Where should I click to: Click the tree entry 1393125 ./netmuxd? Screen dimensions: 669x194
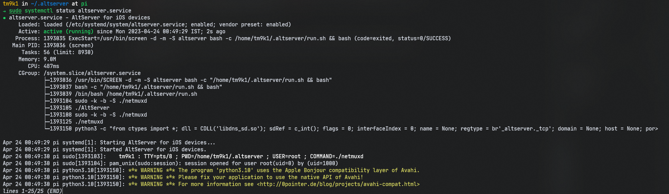(76, 122)
